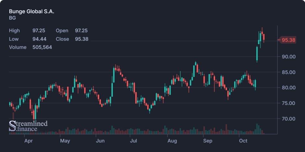Click the 80.00 price axis label
The height and width of the screenshot is (152, 305).
pos(289,88)
